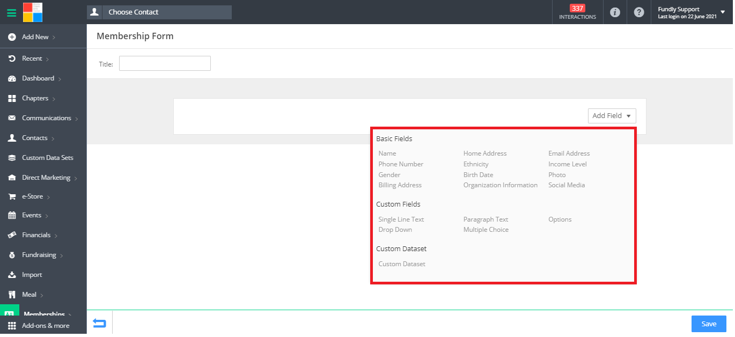Click the Memberships card icon
This screenshot has width=735, height=337.
tap(9, 314)
